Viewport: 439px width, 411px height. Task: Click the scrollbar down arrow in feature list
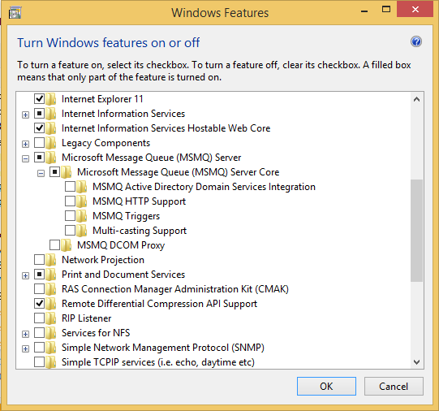click(x=416, y=362)
